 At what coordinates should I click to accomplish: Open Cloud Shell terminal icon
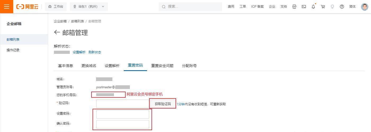[304, 7]
